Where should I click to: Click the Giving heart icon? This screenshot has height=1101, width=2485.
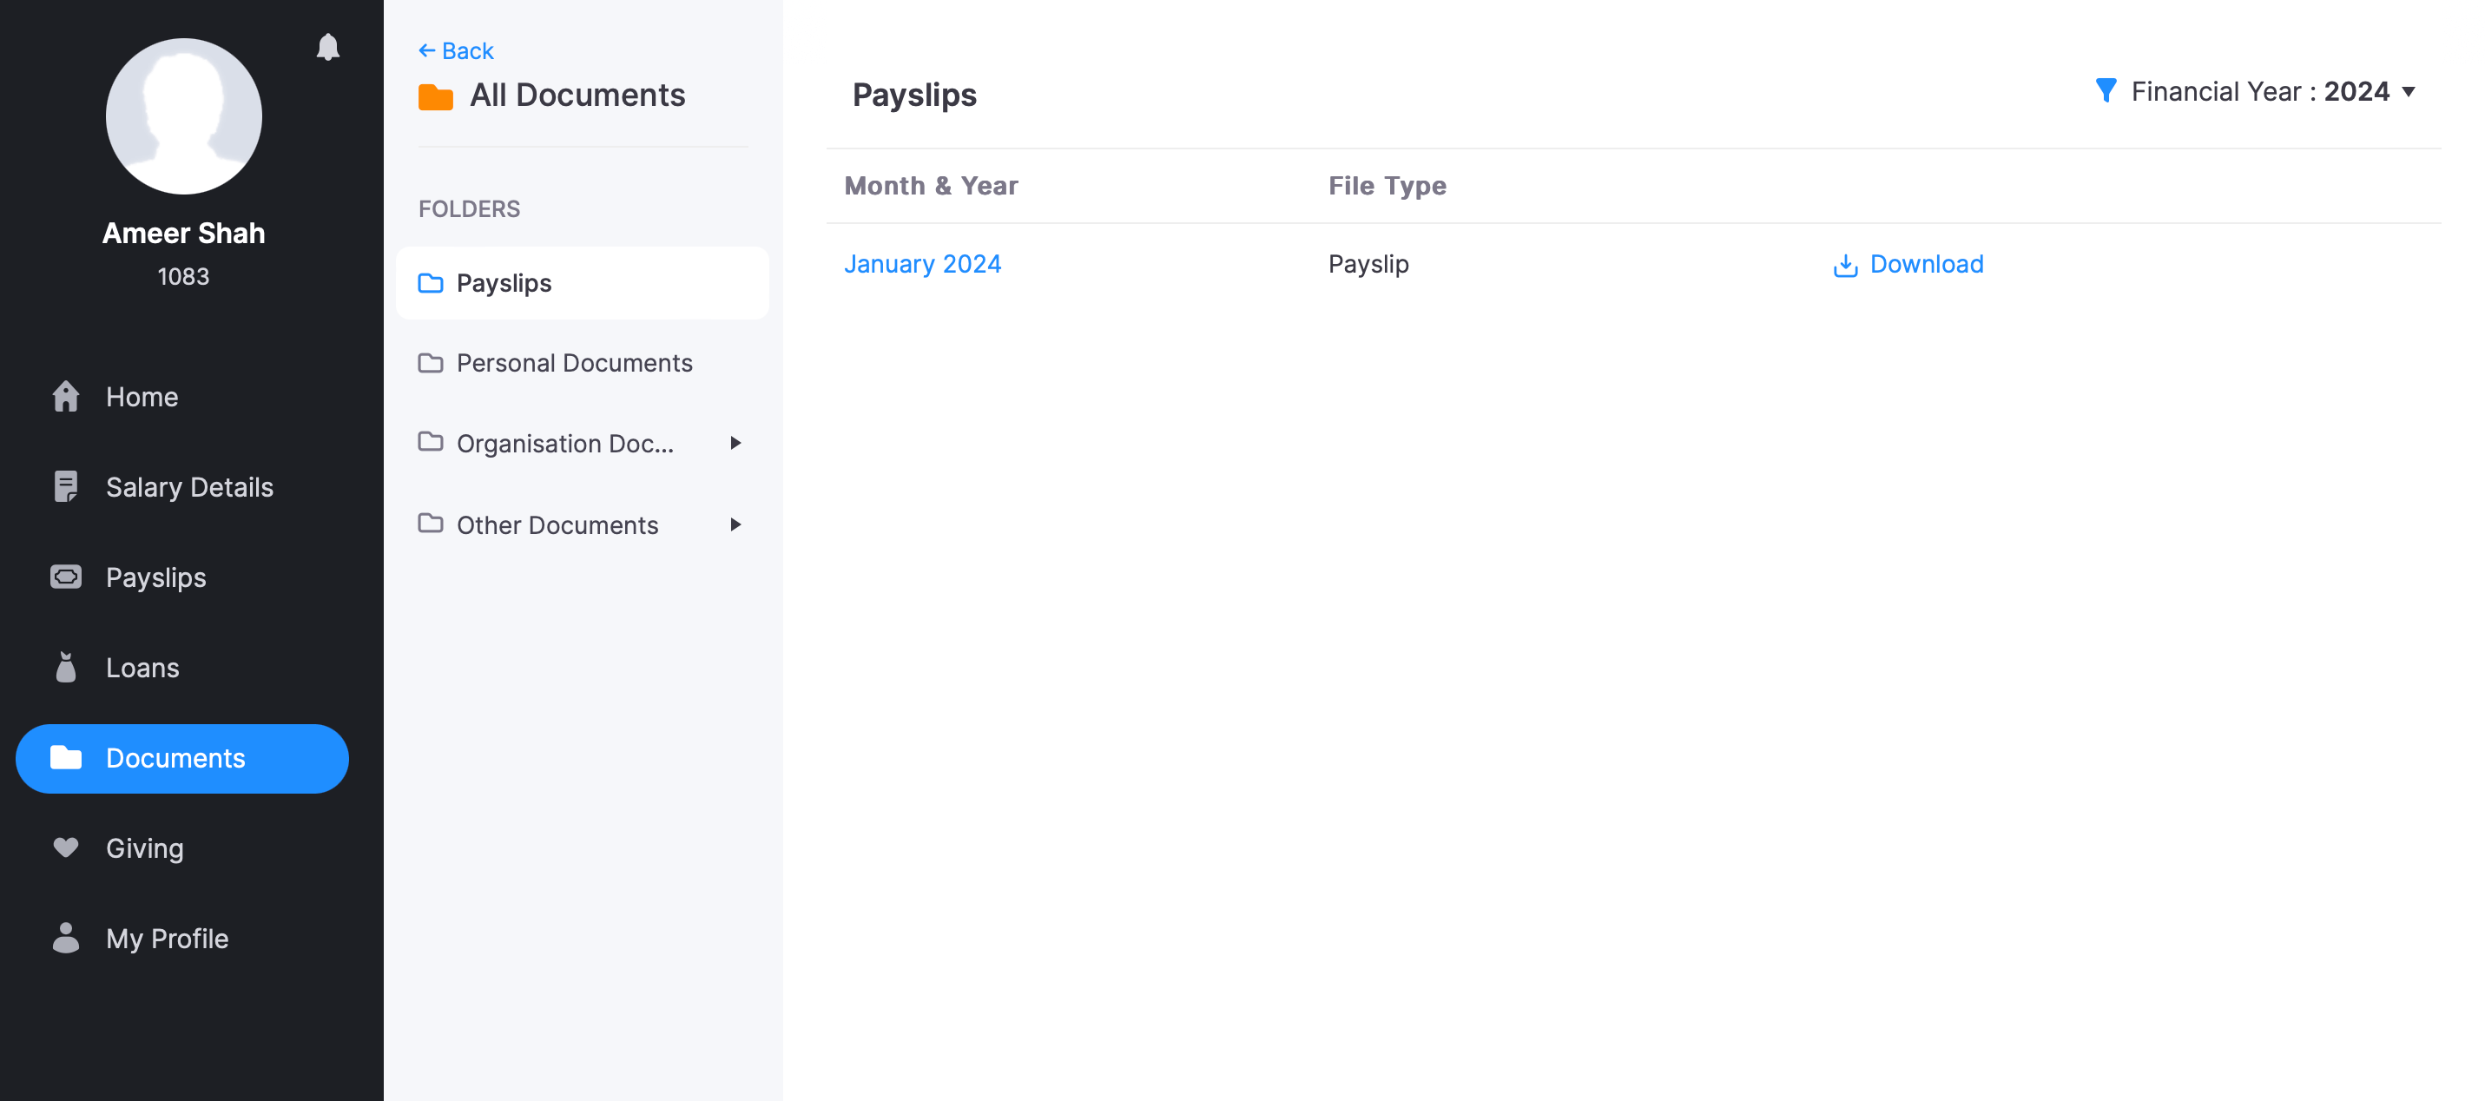pyautogui.click(x=66, y=847)
